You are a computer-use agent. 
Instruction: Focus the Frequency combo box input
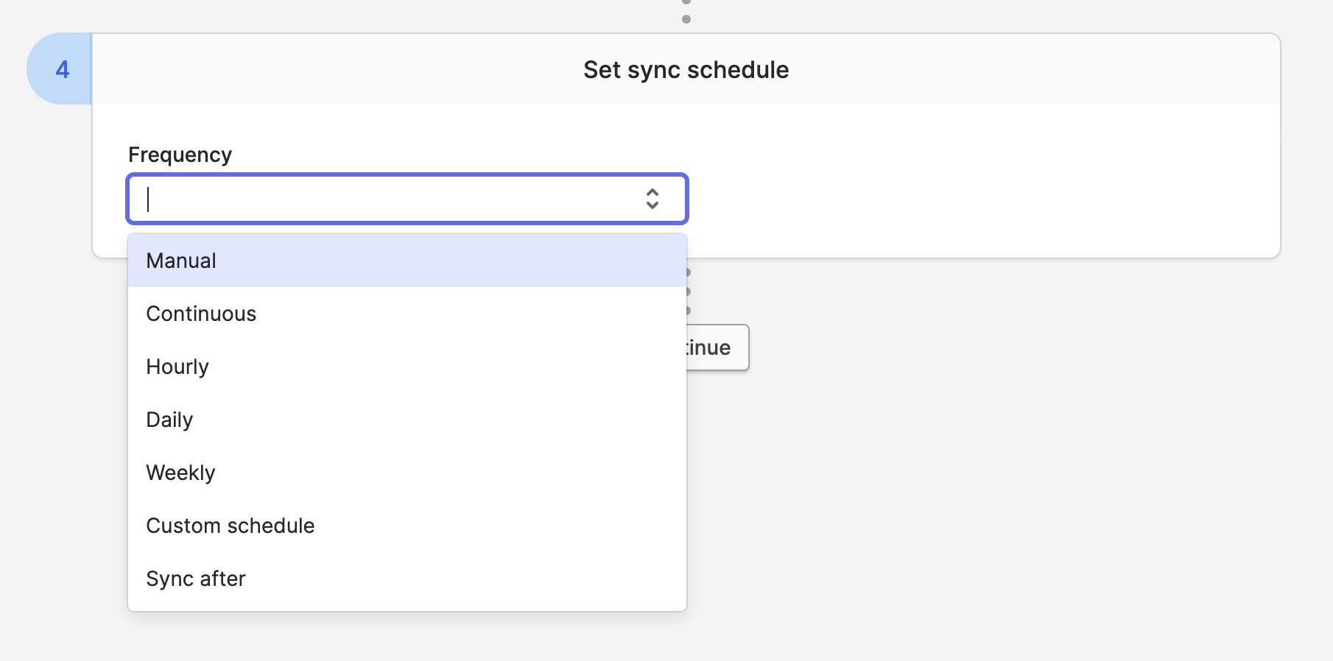point(390,199)
